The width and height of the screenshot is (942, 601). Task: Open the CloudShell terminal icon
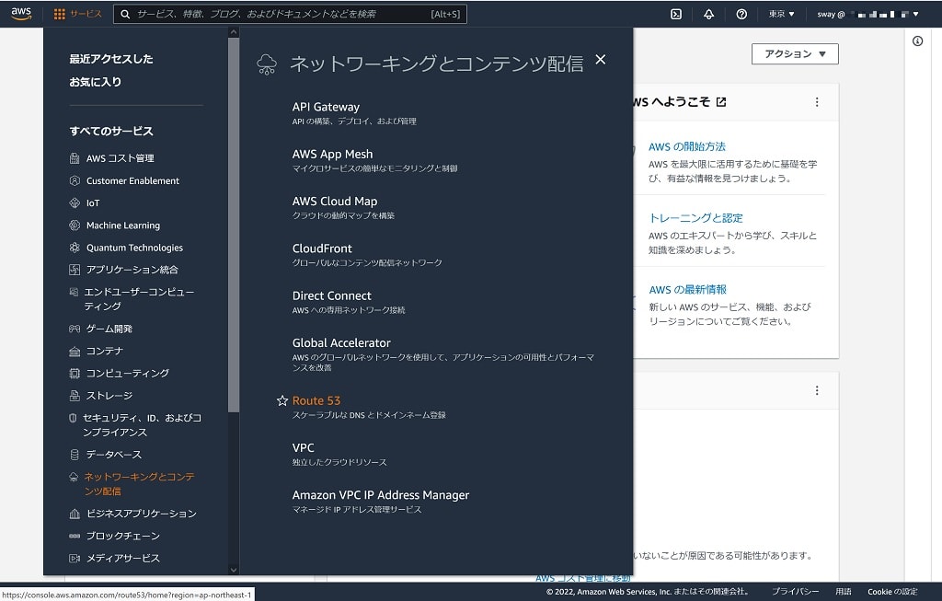[676, 14]
